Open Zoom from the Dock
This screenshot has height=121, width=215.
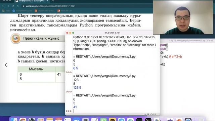pos(77,120)
